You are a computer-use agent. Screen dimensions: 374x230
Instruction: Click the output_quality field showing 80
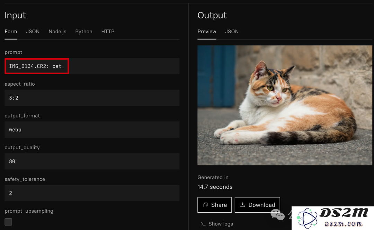tap(92, 161)
